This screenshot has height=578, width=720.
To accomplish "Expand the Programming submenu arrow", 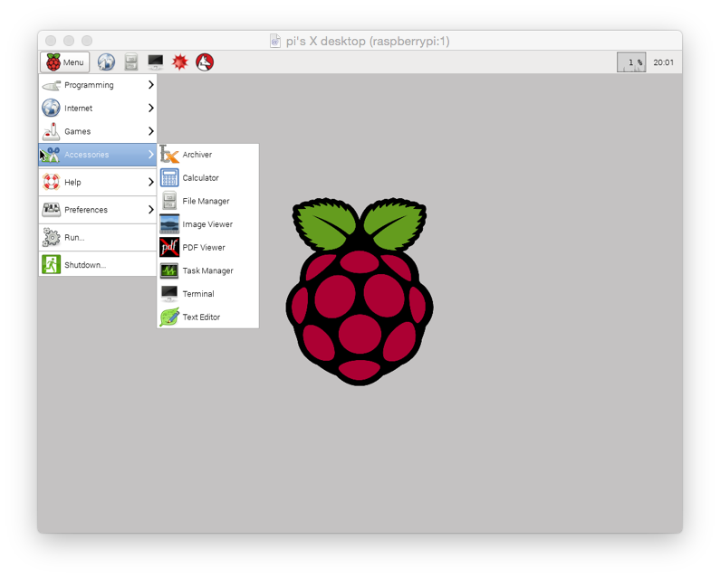I will 150,85.
